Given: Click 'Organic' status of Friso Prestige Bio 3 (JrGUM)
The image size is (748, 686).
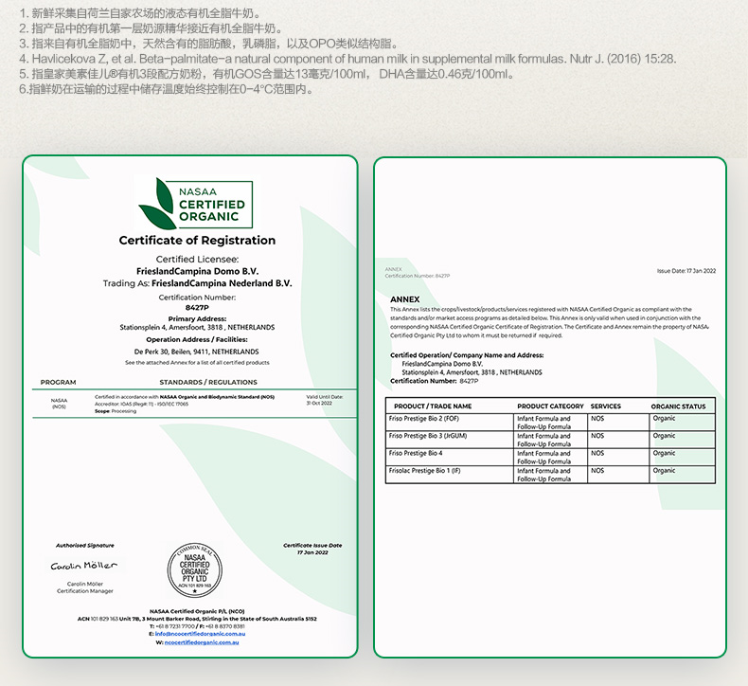Looking at the screenshot, I should pos(664,436).
